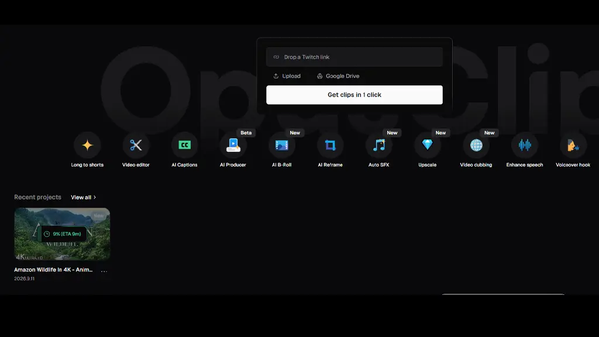Screen dimensions: 599x337
Task: Open the three-dot menu for Amazon Wildlife project
Action: point(104,271)
